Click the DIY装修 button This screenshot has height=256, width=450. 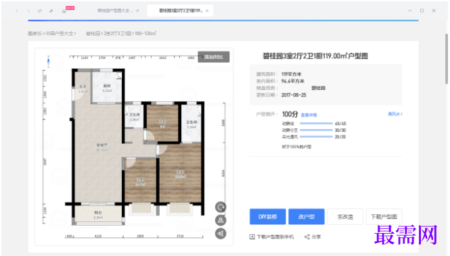point(268,216)
